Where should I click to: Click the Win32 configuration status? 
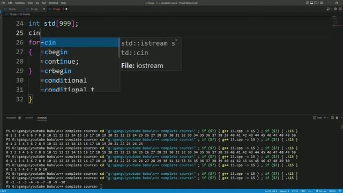[332, 191]
